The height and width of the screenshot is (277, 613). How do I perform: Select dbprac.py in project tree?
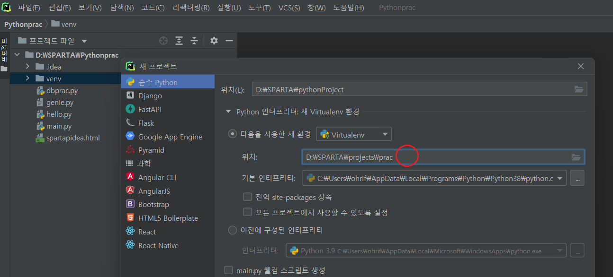point(62,91)
